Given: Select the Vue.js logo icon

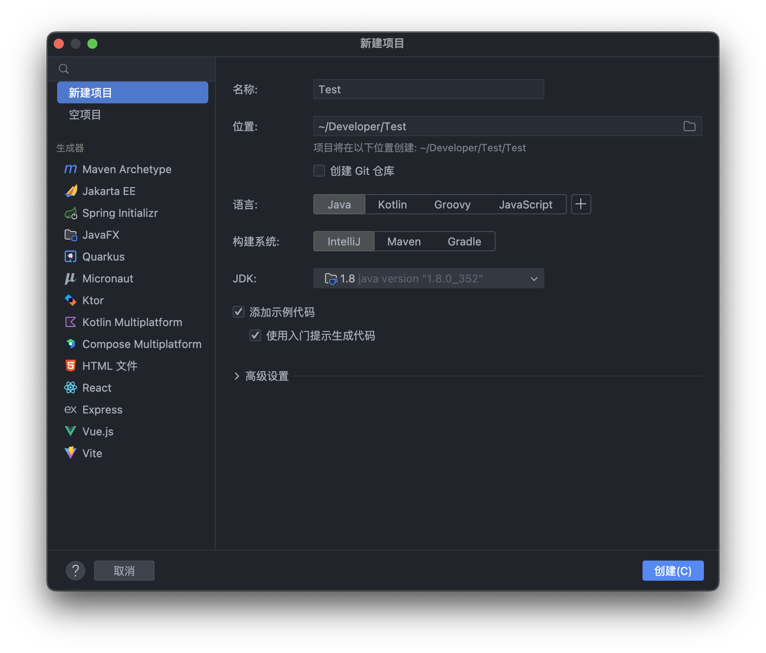Looking at the screenshot, I should point(71,432).
